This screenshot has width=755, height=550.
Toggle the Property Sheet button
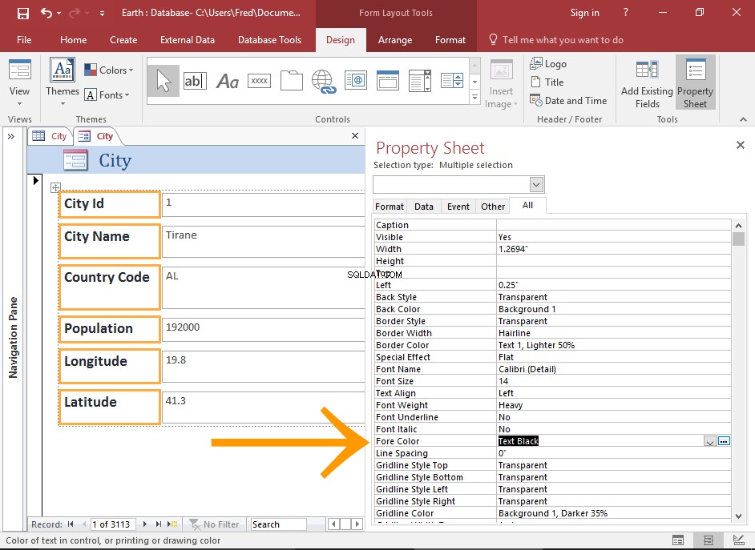695,82
